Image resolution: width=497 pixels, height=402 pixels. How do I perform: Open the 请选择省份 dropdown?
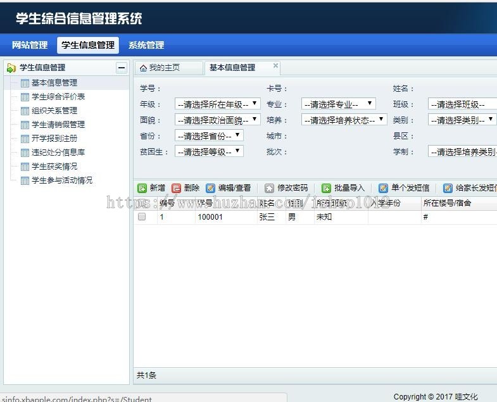point(209,135)
